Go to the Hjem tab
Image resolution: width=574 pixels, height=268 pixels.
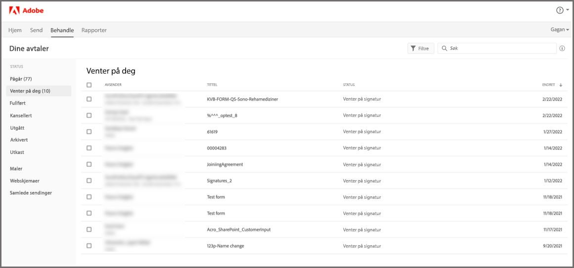[15, 30]
